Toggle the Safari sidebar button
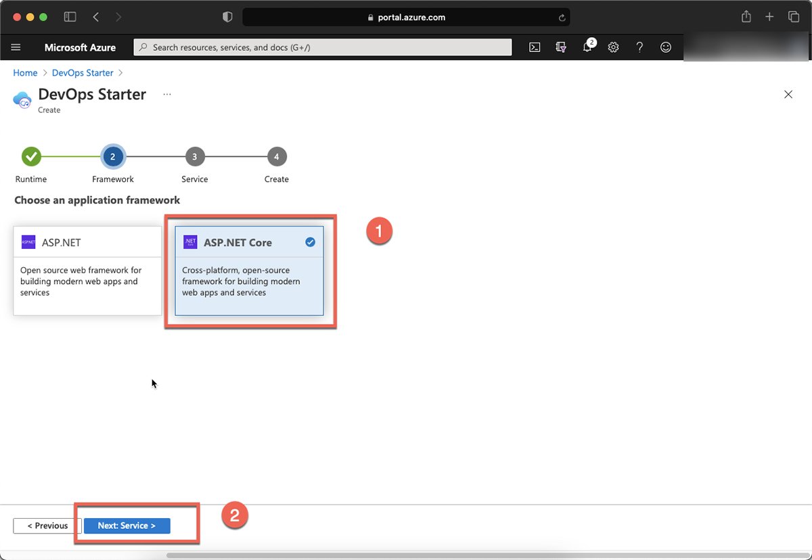This screenshot has width=812, height=560. (x=70, y=17)
